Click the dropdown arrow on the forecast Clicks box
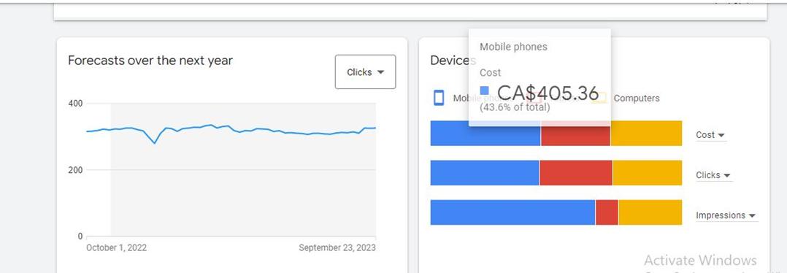The width and height of the screenshot is (787, 273). (x=380, y=72)
